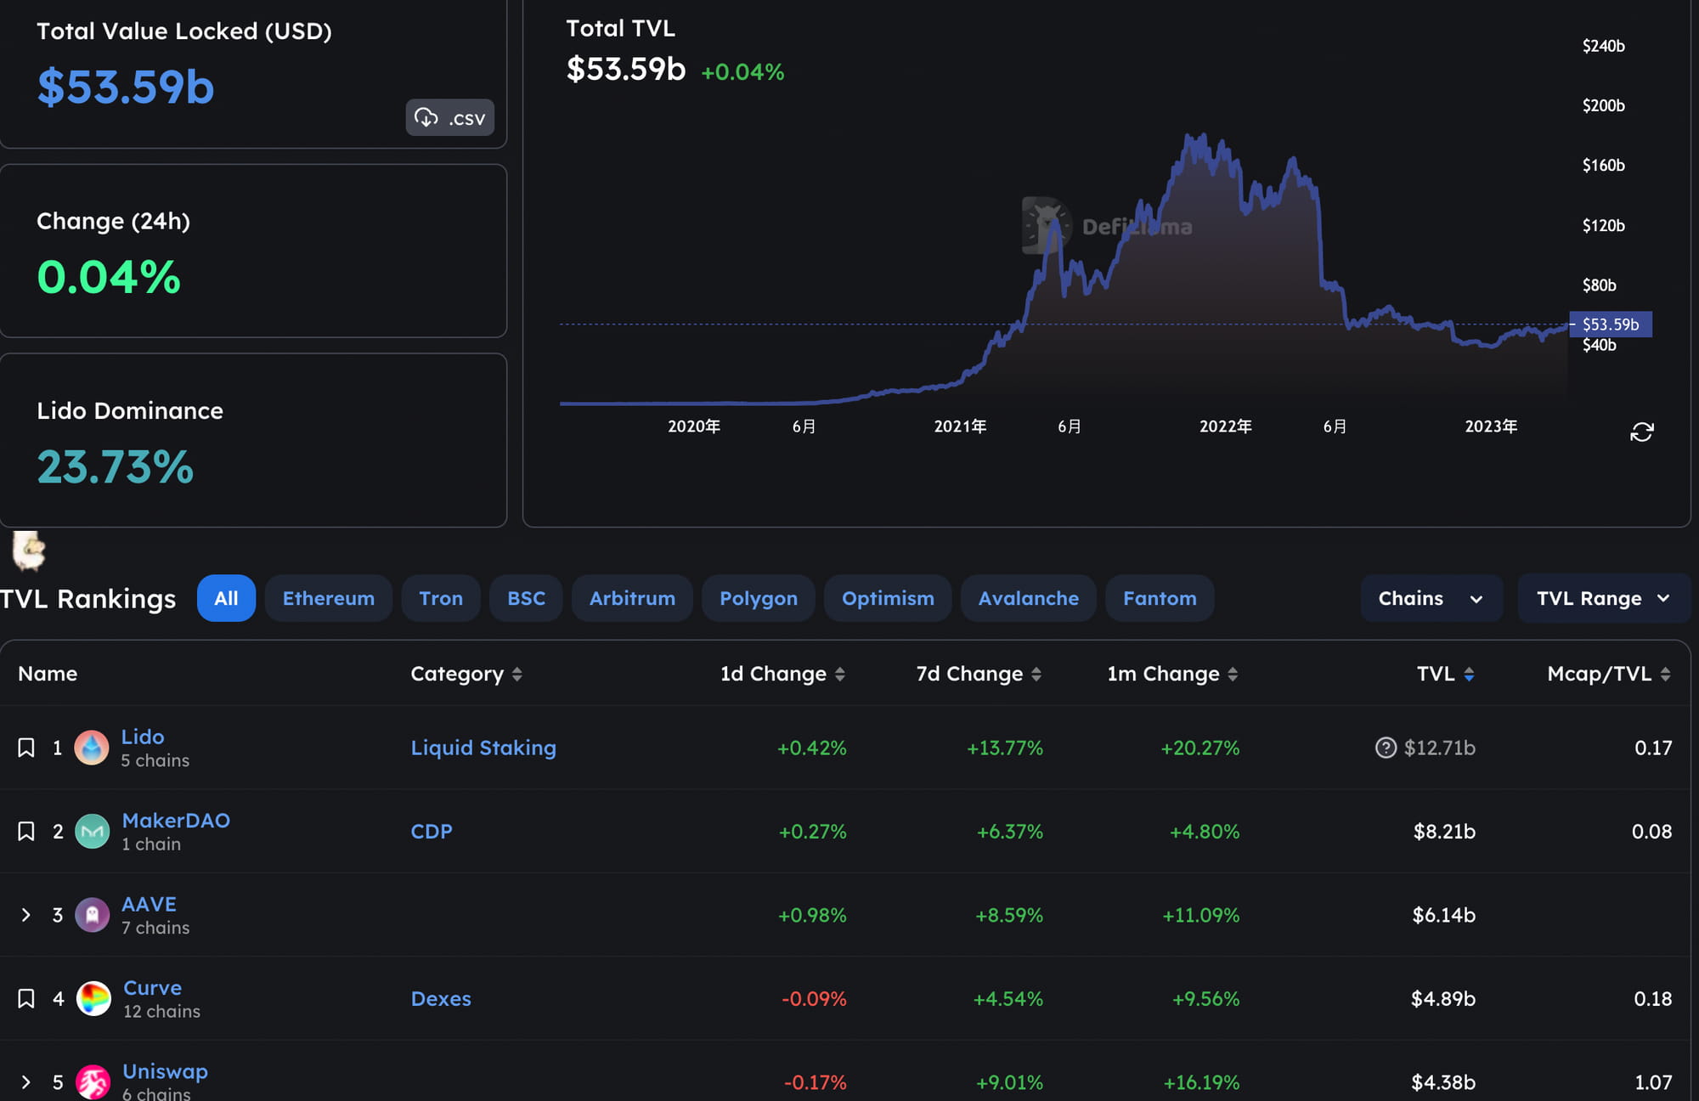Sort by 1m Change column arrows
Viewport: 1699px width, 1101px height.
[1232, 674]
